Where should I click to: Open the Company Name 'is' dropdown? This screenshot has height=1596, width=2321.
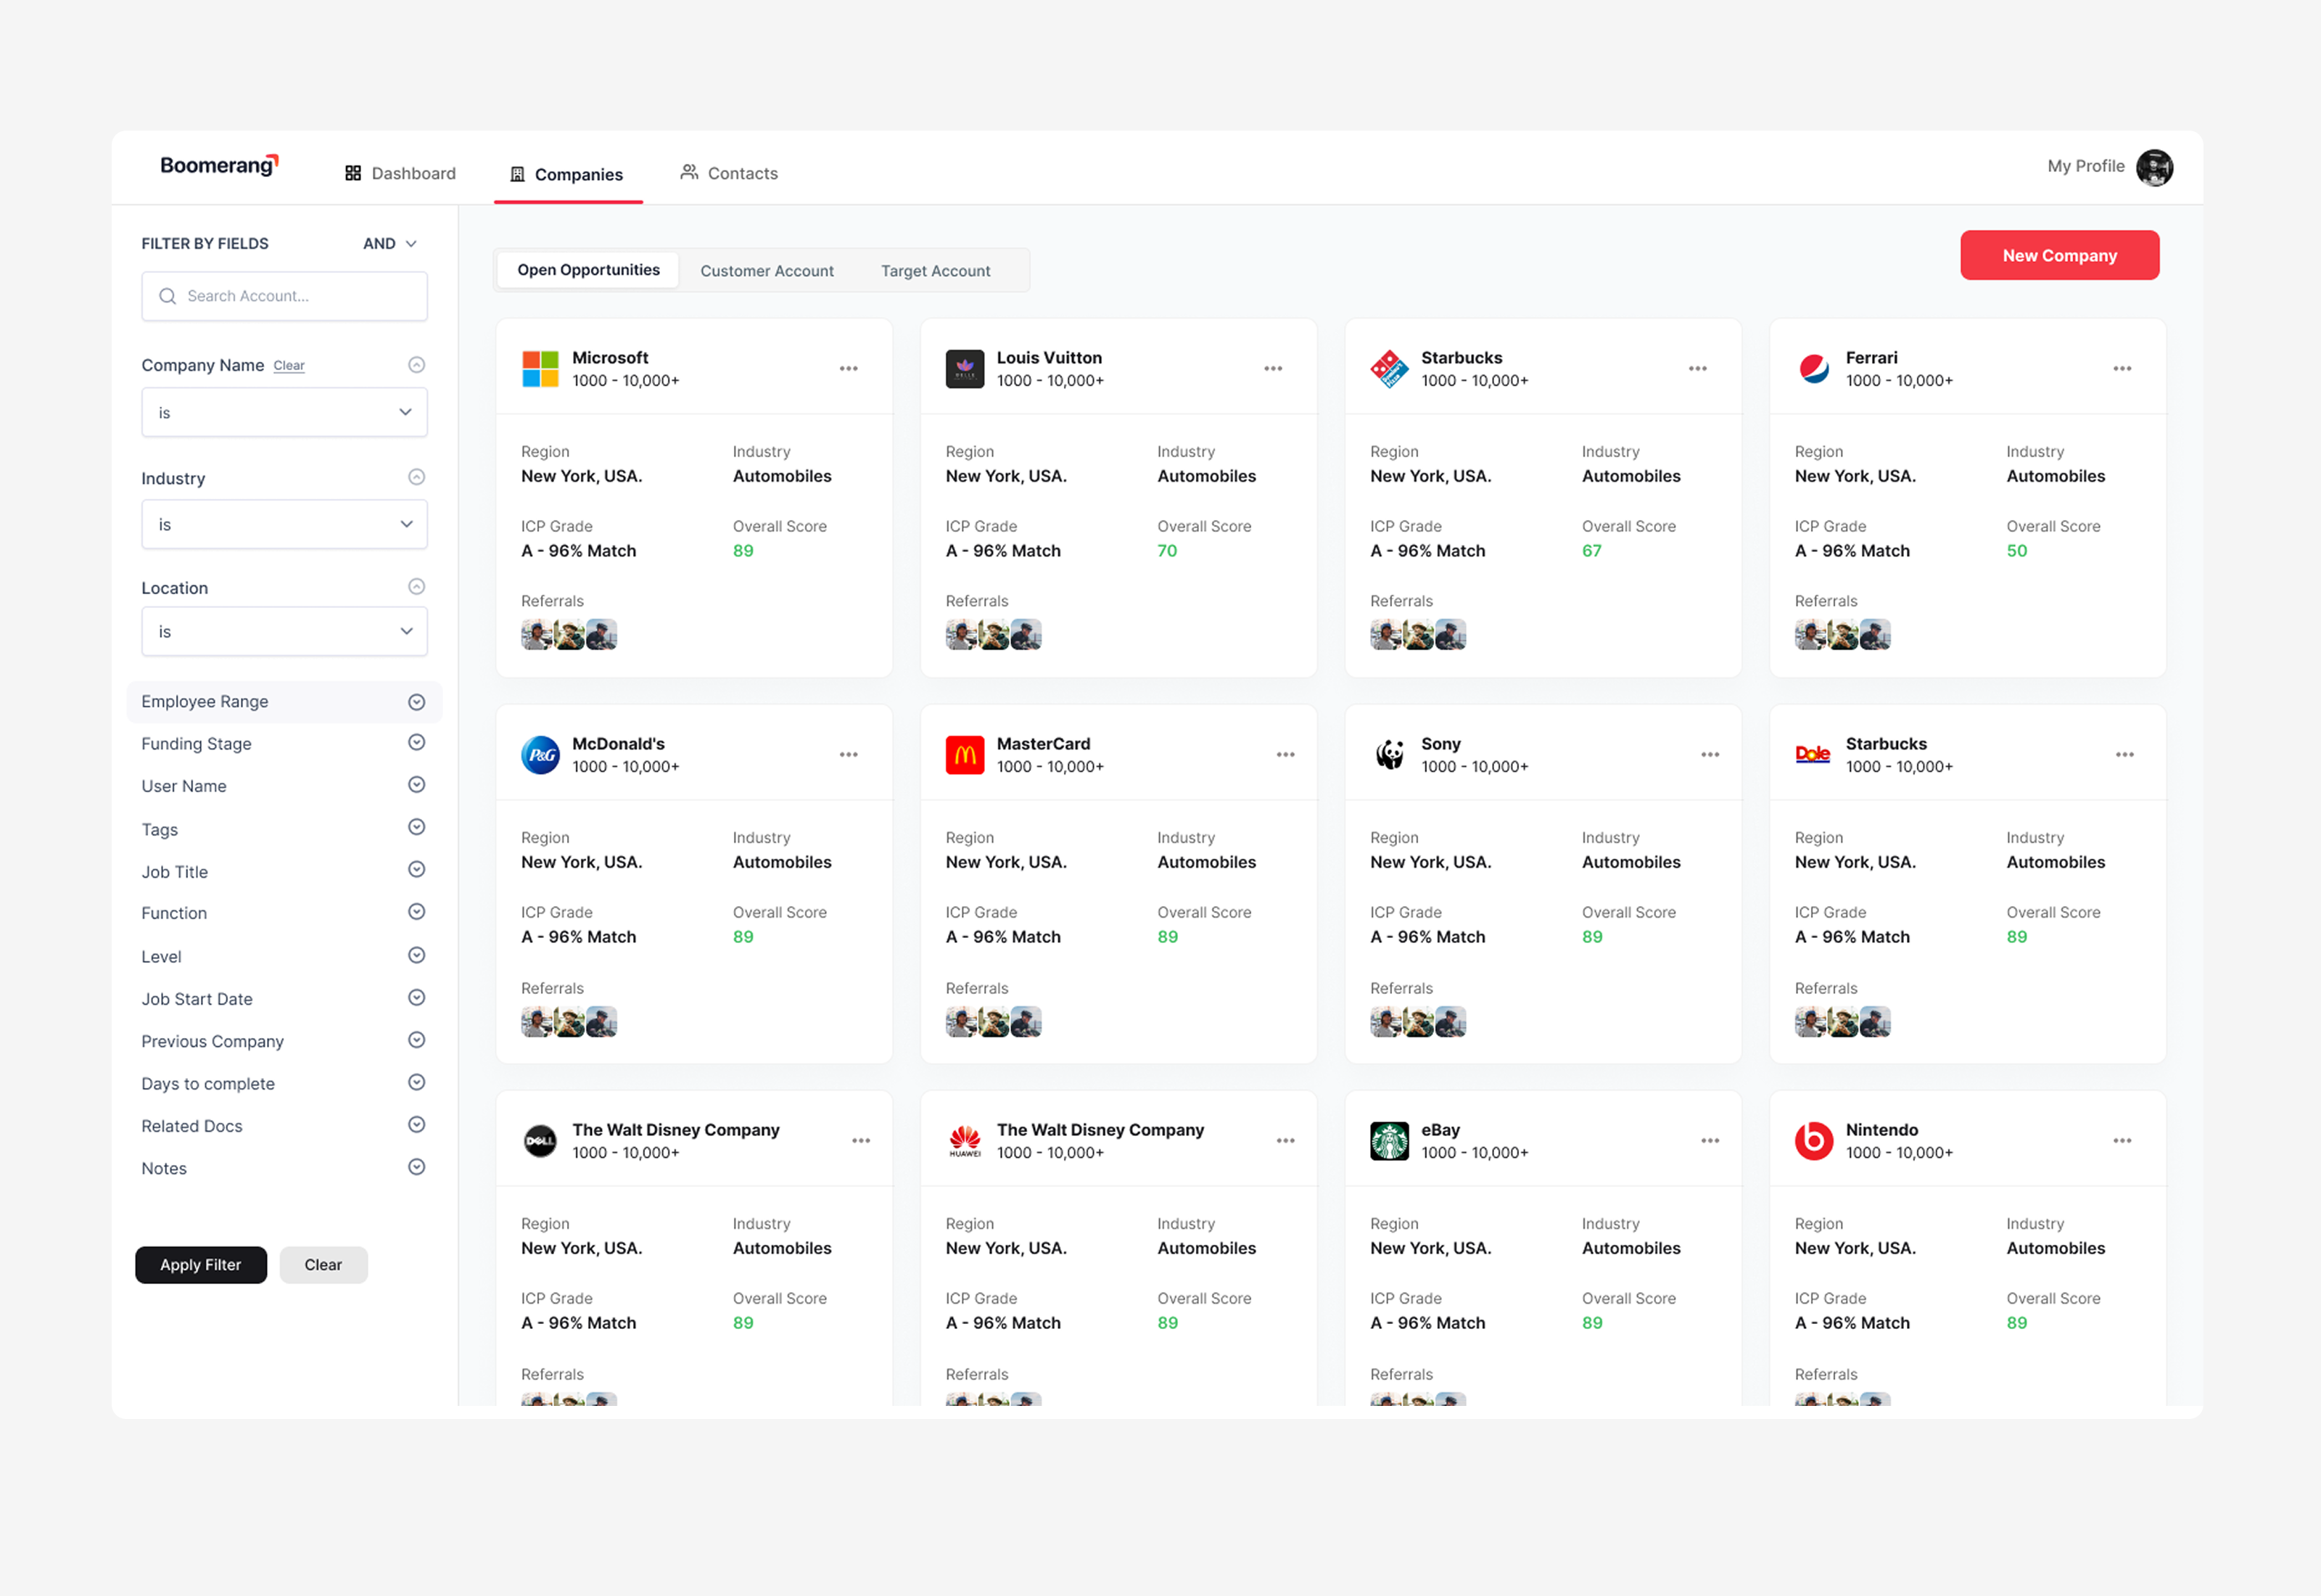(x=285, y=413)
